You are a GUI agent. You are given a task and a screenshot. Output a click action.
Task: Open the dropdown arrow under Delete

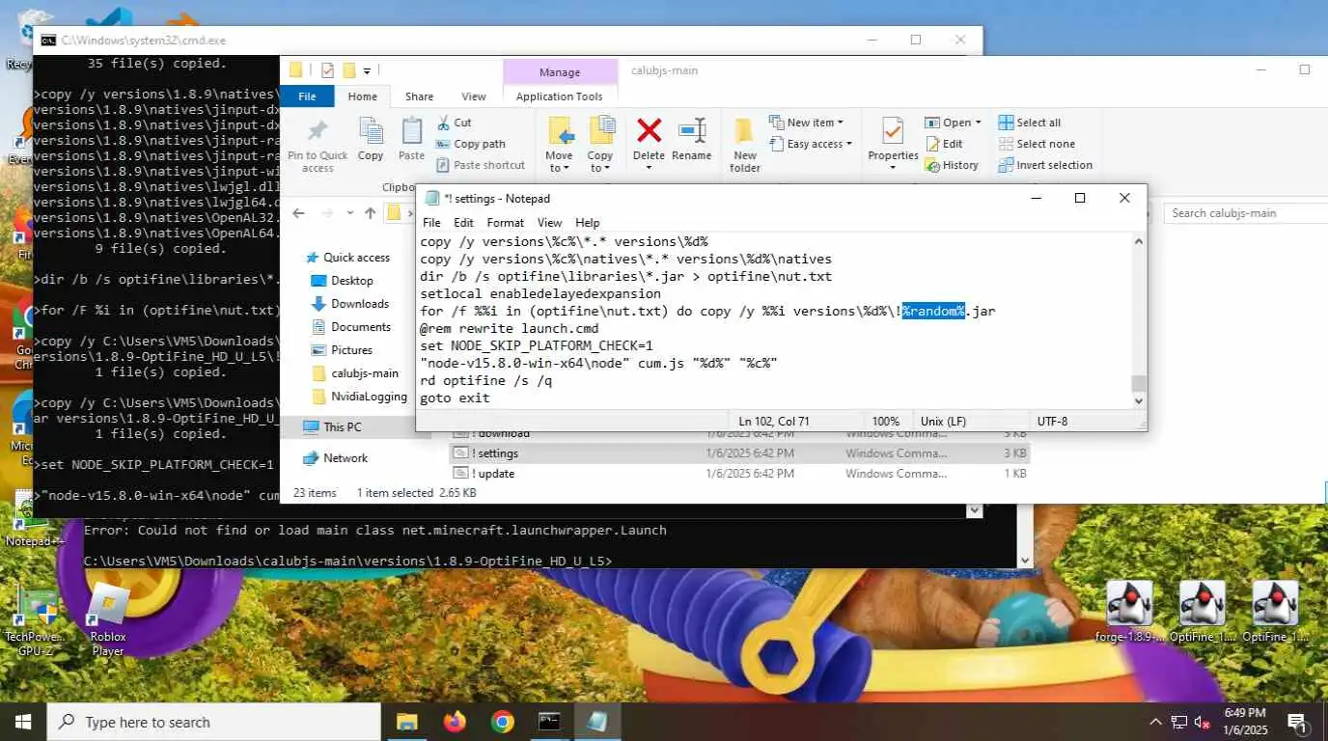point(649,168)
